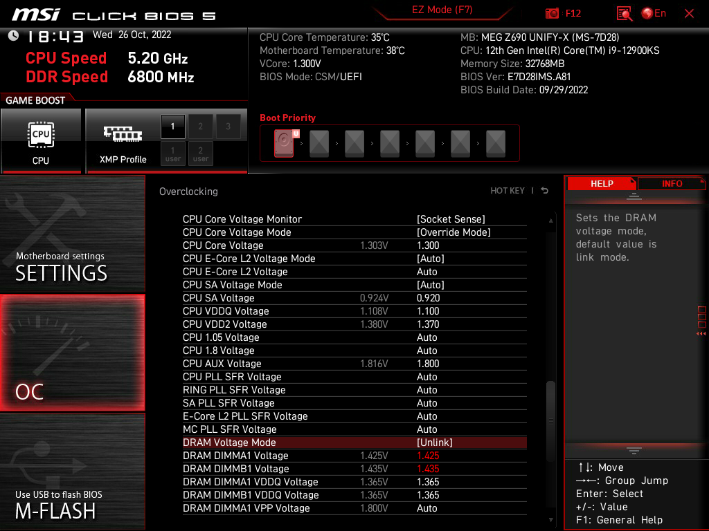The image size is (709, 531).
Task: Edit the DRAM DIMMA1 VDDQ Voltage value 1.365
Action: tap(428, 482)
